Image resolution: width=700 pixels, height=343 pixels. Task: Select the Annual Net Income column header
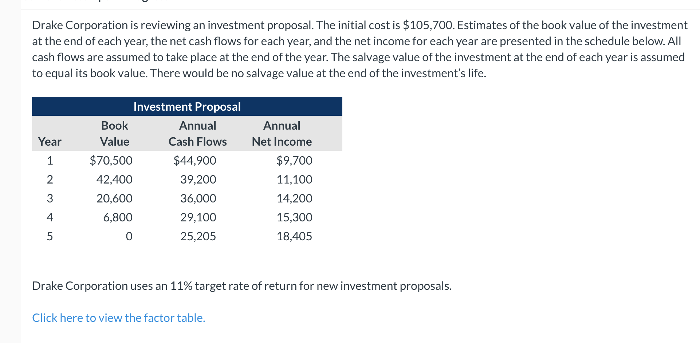tap(282, 133)
